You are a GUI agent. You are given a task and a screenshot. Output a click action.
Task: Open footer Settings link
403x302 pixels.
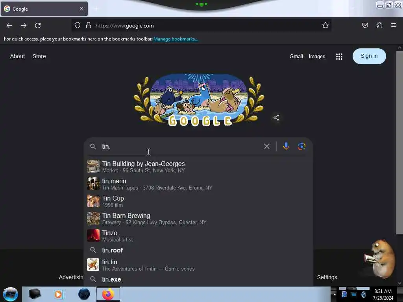point(327,277)
